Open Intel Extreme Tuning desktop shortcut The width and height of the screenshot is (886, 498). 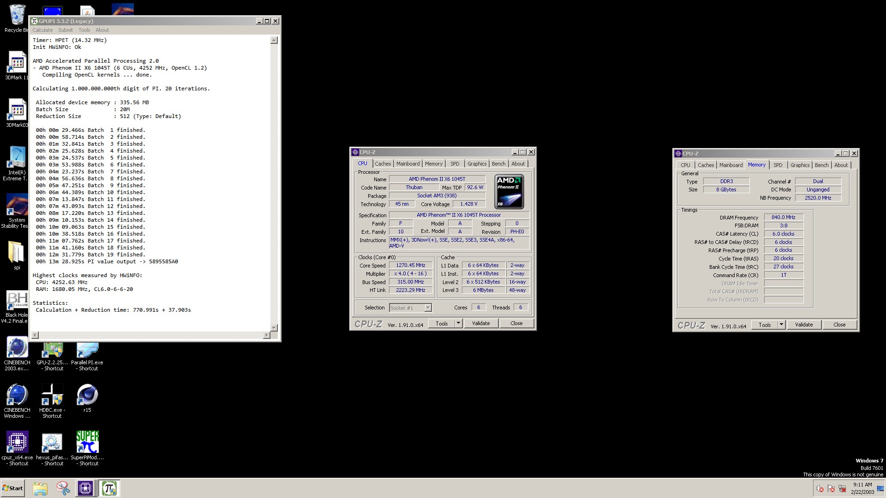click(17, 163)
